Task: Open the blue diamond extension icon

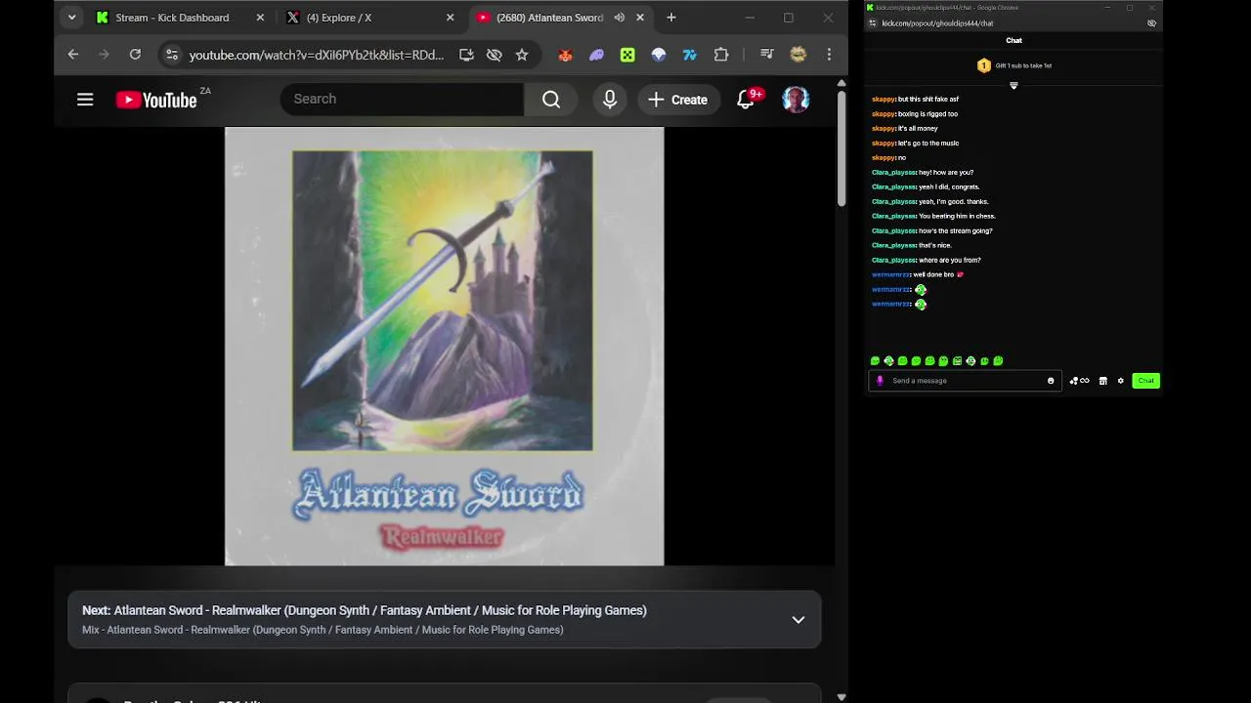Action: point(659,55)
